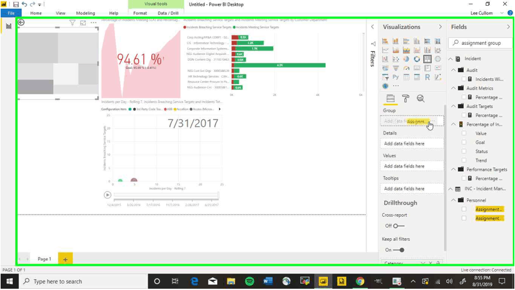Add a new page with plus button

click(x=65, y=259)
